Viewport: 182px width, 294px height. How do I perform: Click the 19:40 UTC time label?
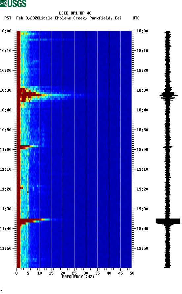(x=142, y=229)
